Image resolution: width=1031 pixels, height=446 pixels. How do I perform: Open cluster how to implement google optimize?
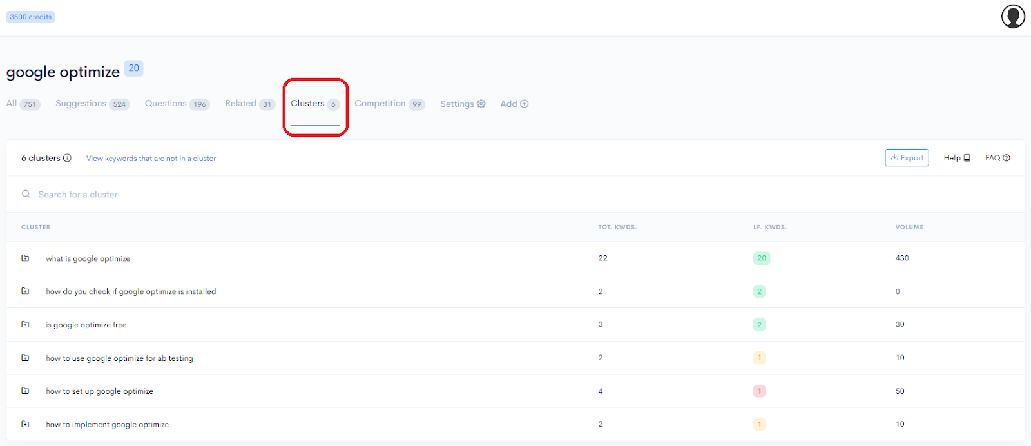click(107, 425)
